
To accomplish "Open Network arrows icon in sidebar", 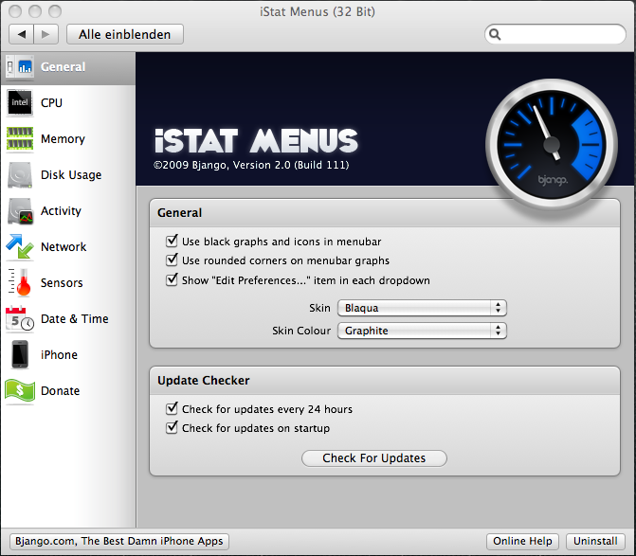I will (x=20, y=247).
